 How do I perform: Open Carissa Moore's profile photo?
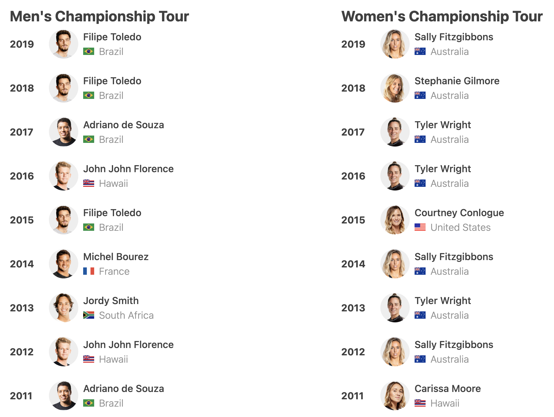point(395,396)
